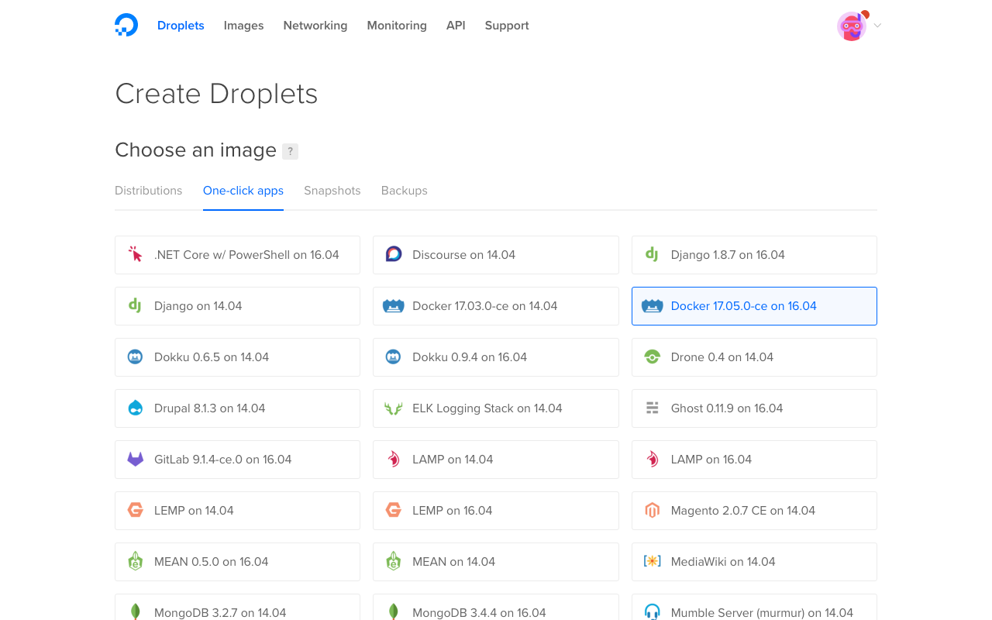The image size is (992, 620).
Task: Click the Drone 0.4 icon
Action: point(652,357)
